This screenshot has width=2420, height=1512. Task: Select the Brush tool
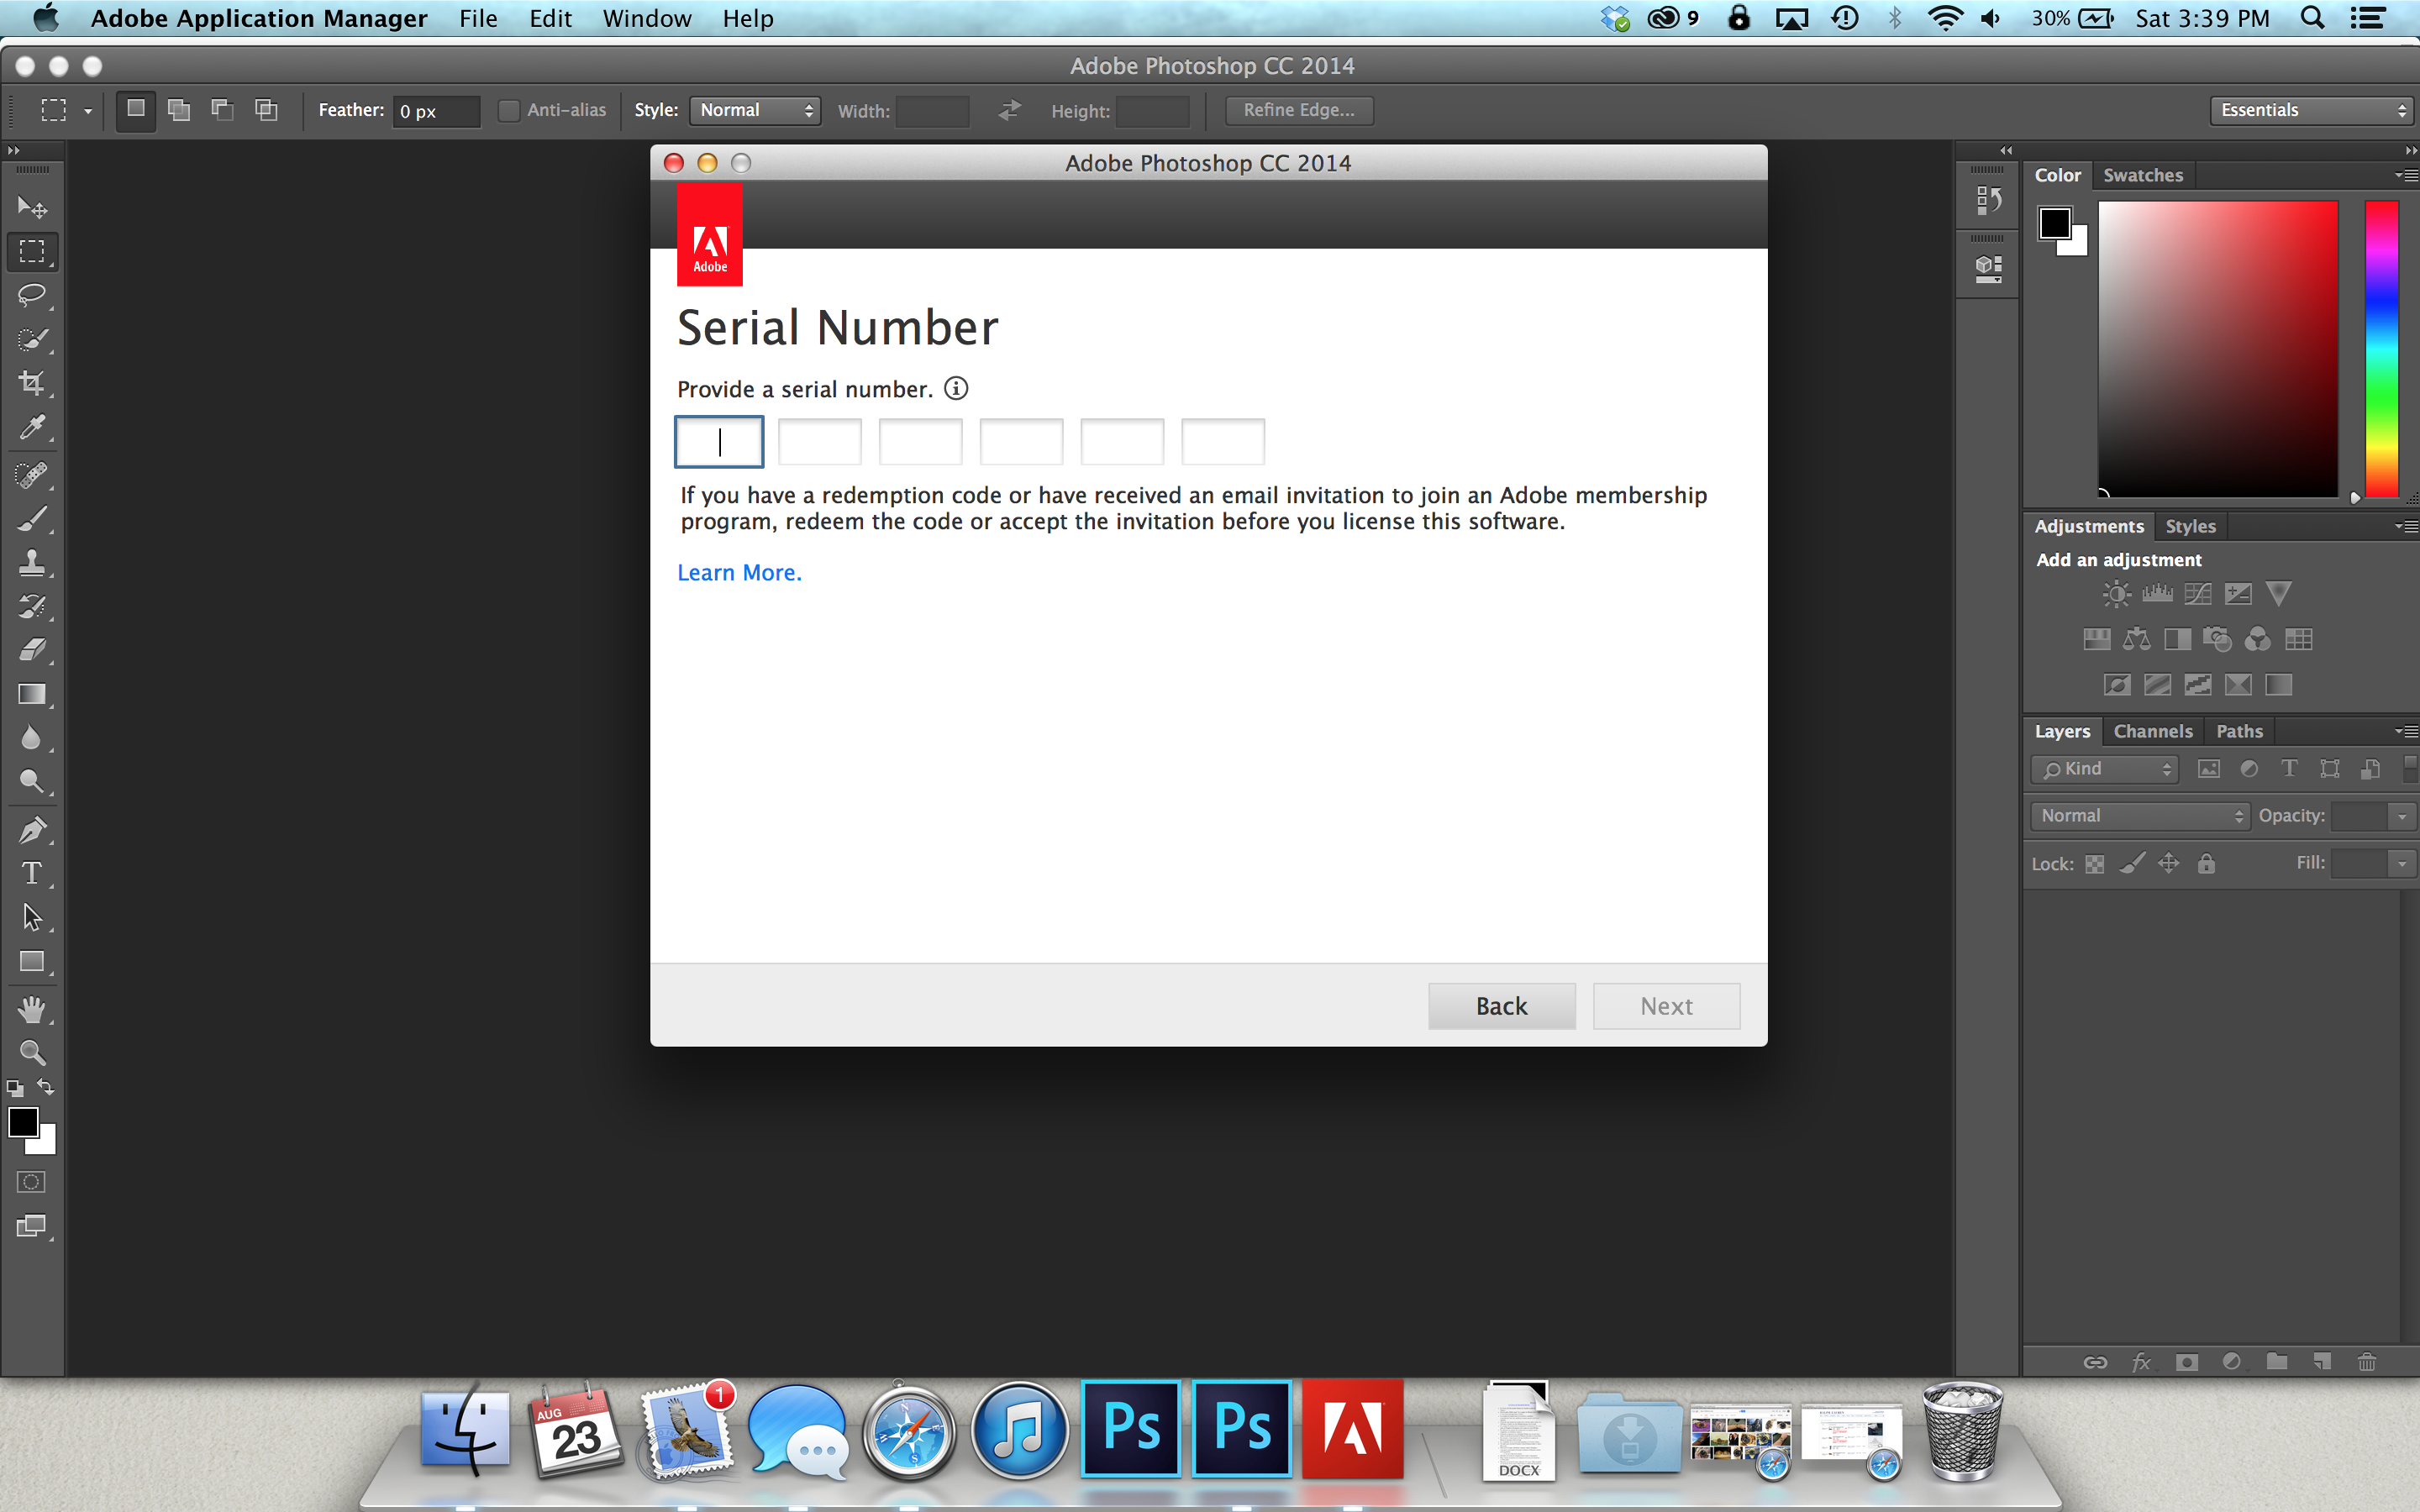pyautogui.click(x=33, y=517)
